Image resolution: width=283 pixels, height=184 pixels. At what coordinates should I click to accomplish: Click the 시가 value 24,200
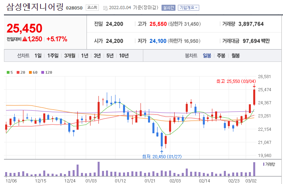point(114,41)
